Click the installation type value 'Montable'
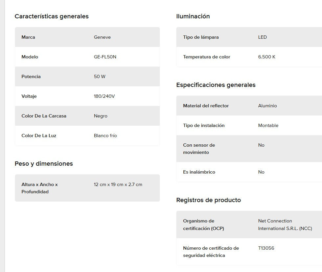322x272 pixels. [x=268, y=125]
